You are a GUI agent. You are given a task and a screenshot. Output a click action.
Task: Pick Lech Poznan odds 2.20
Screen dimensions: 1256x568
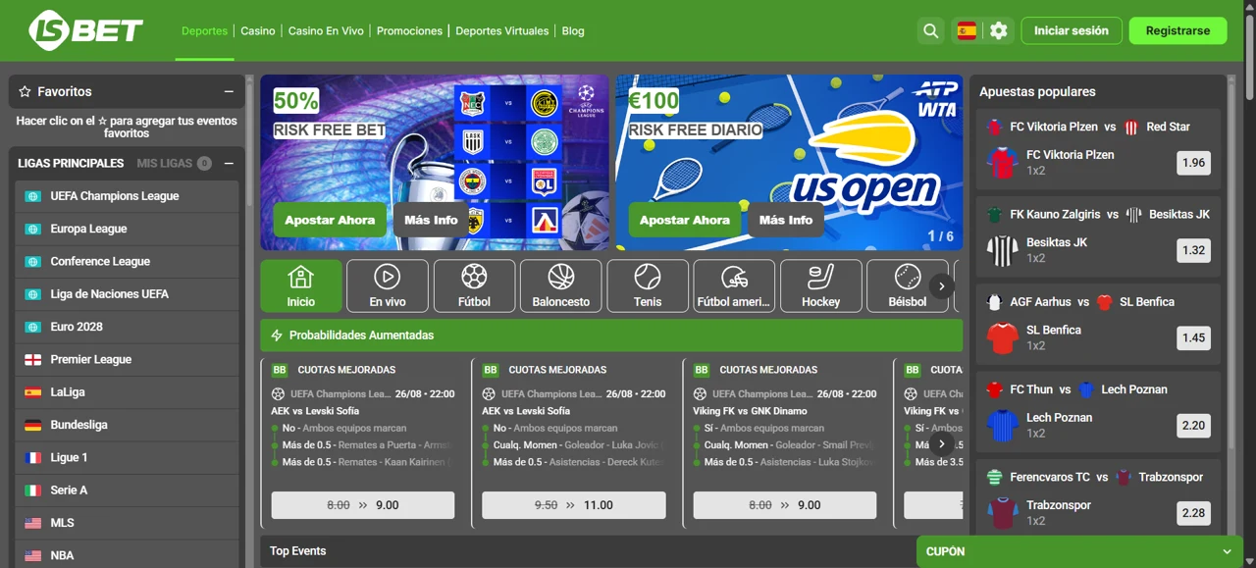click(x=1193, y=426)
